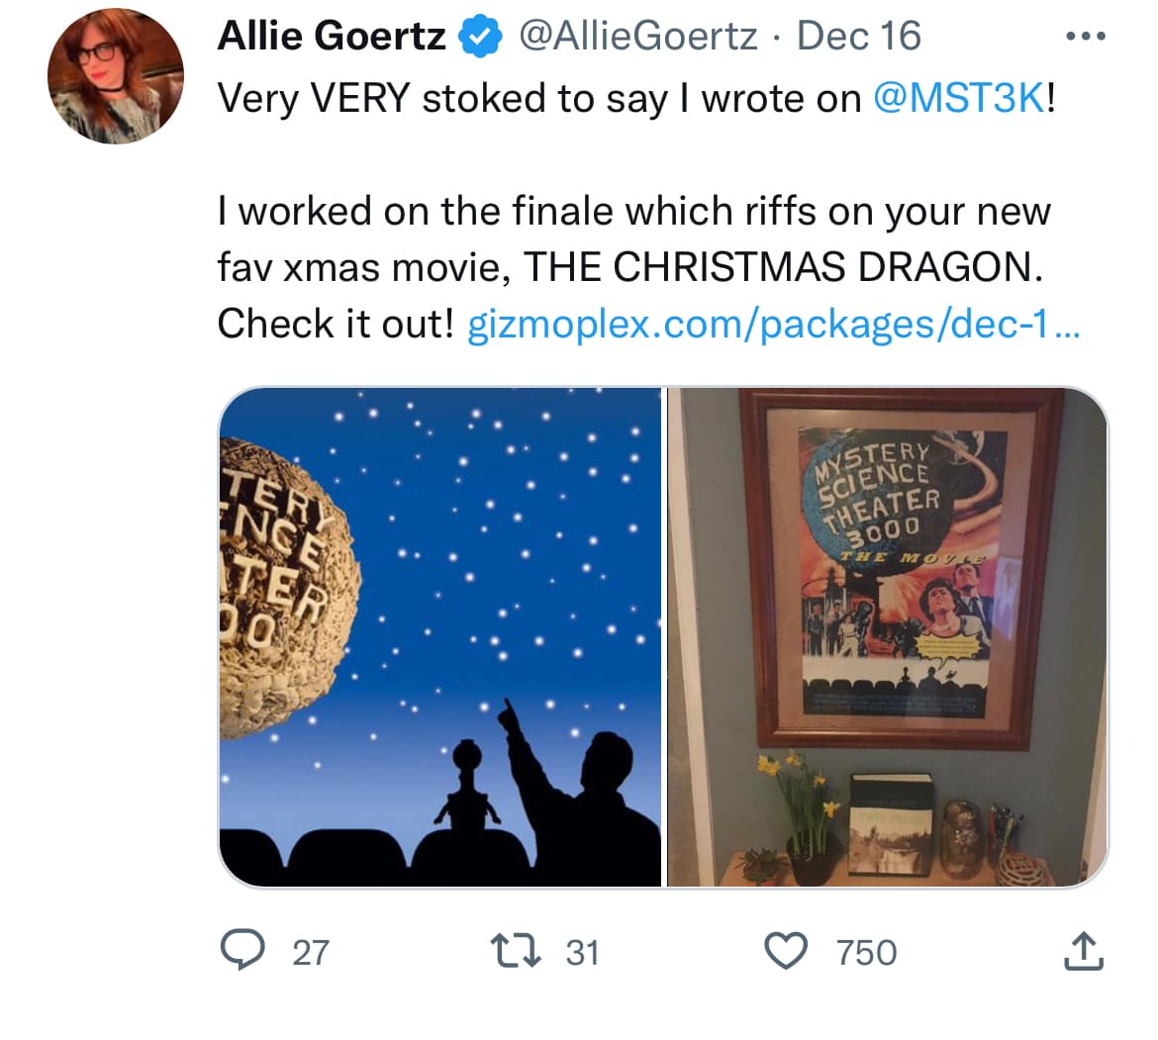
Task: Click the reply speech bubble icon
Action: (239, 951)
